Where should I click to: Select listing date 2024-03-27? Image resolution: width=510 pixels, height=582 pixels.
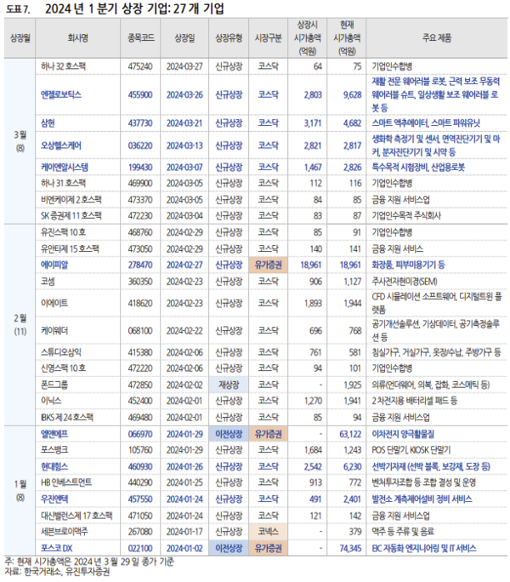tap(184, 66)
